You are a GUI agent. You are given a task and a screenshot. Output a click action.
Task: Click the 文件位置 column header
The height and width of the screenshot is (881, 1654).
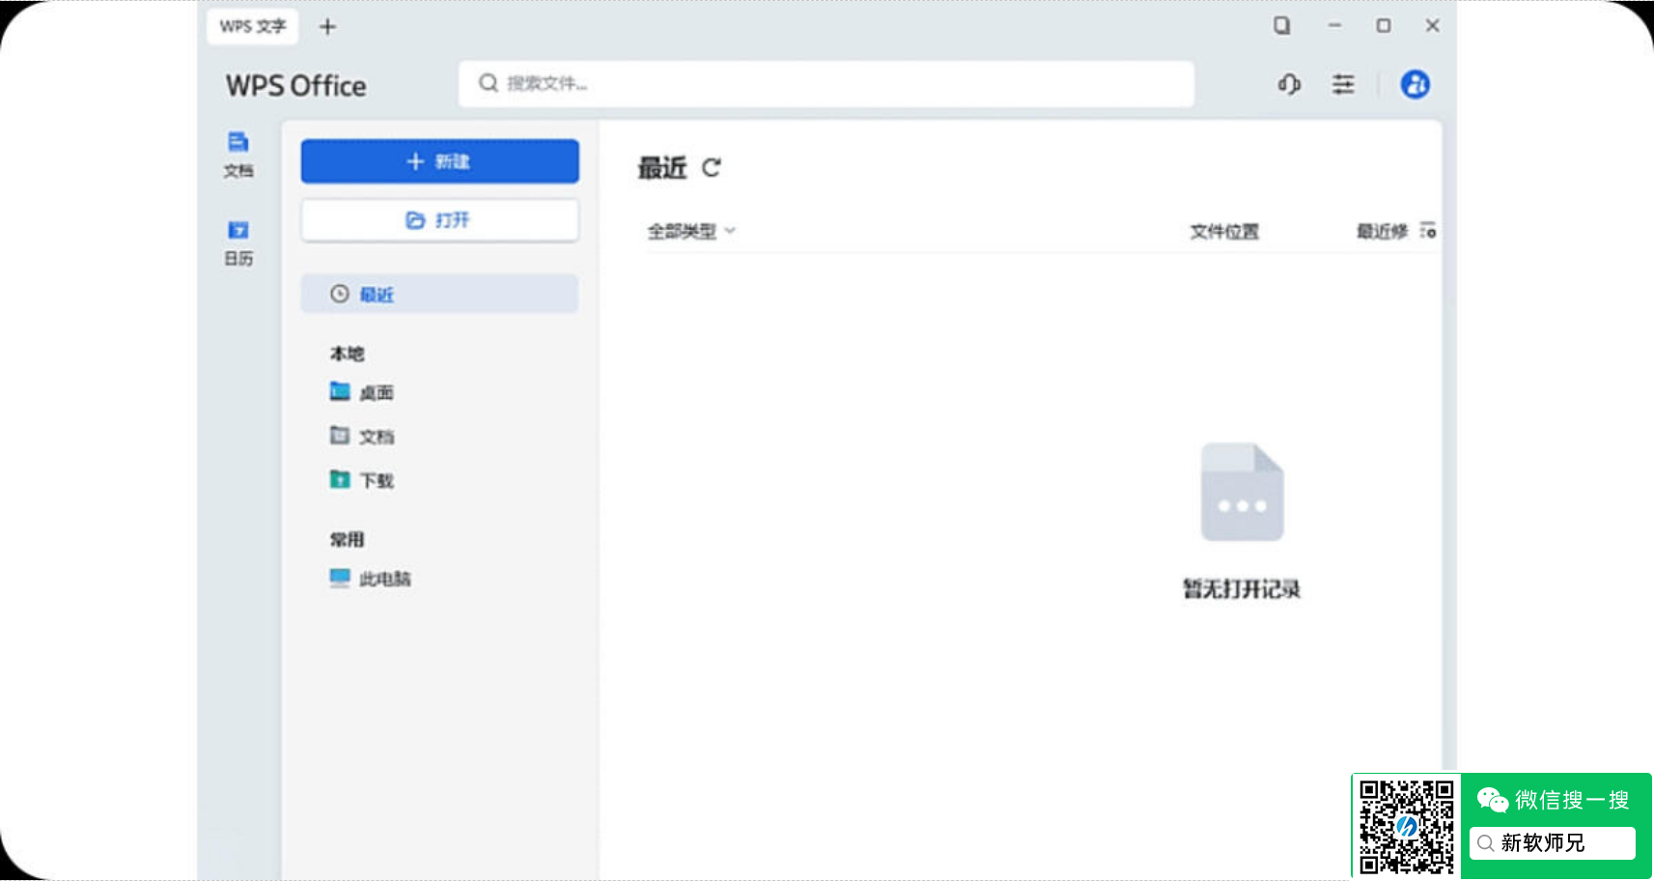(1223, 231)
